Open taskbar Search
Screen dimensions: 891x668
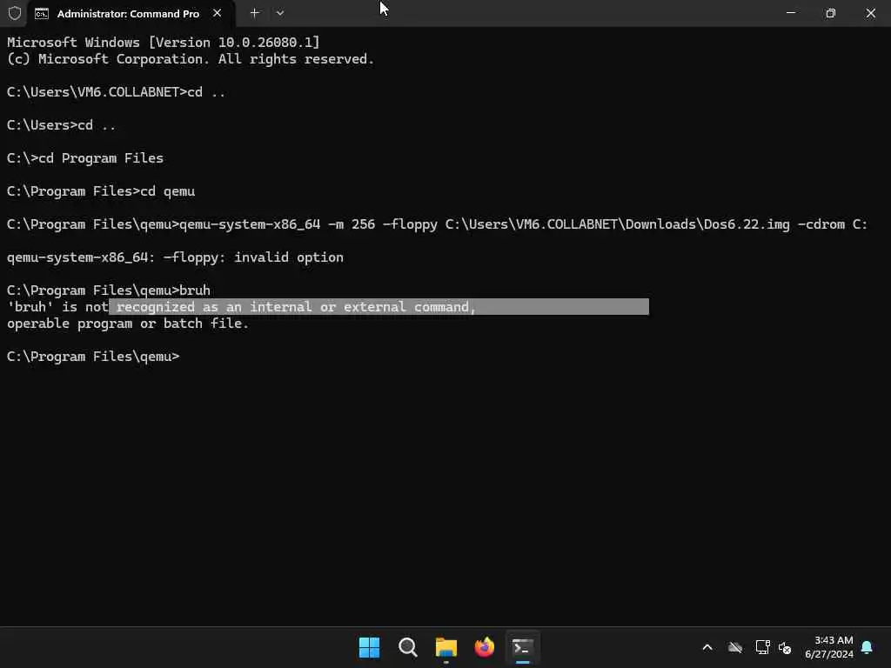pyautogui.click(x=408, y=647)
